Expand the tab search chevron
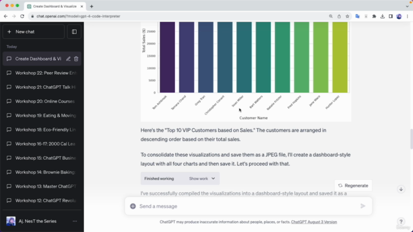 (407, 6)
